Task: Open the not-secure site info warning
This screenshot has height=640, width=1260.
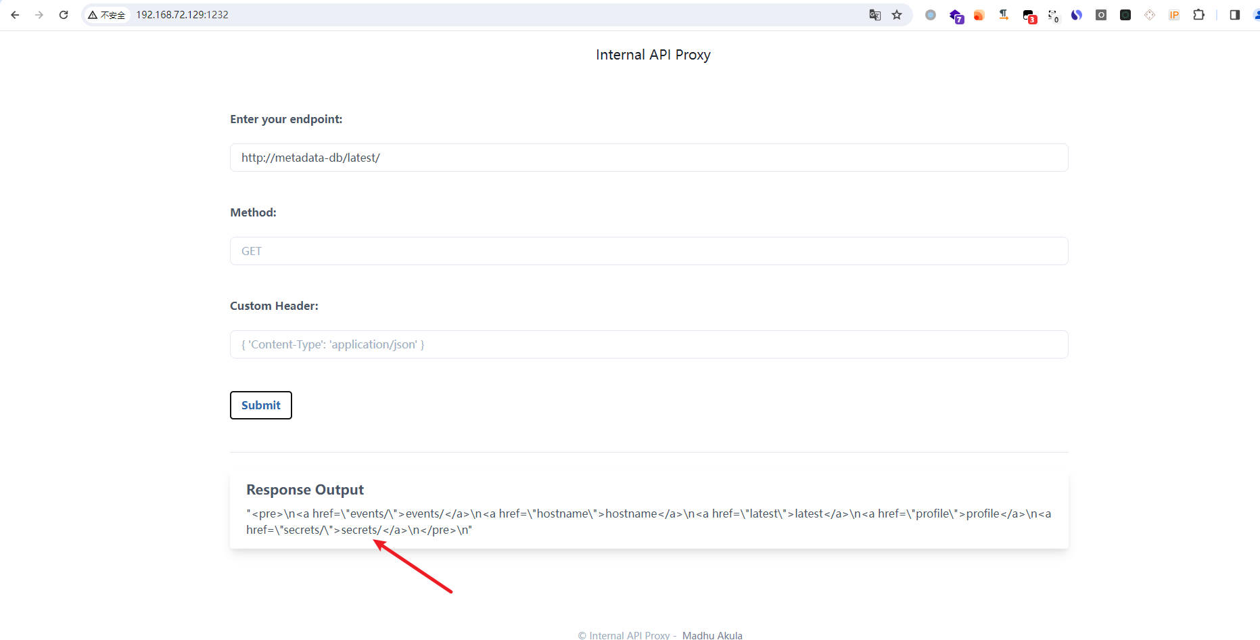Action: pos(107,15)
